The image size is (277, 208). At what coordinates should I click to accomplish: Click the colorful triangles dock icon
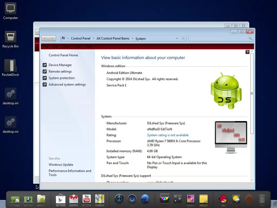point(164,198)
